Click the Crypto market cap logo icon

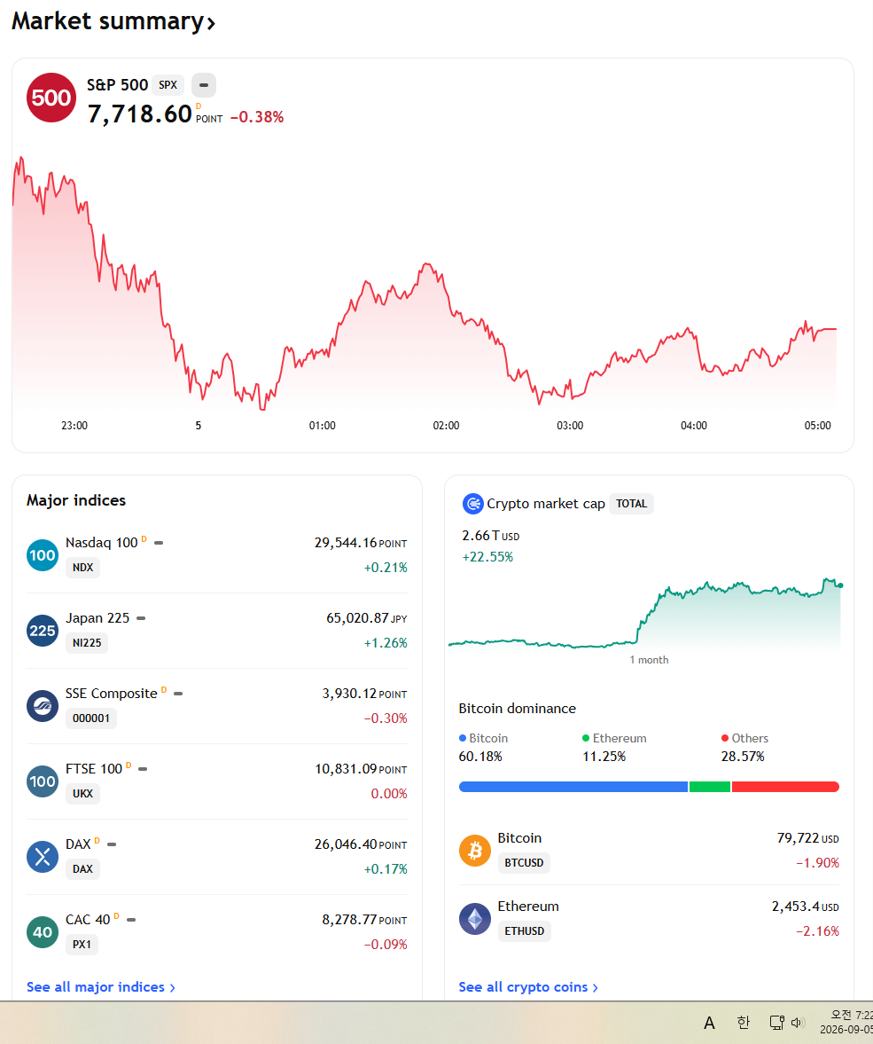(472, 504)
